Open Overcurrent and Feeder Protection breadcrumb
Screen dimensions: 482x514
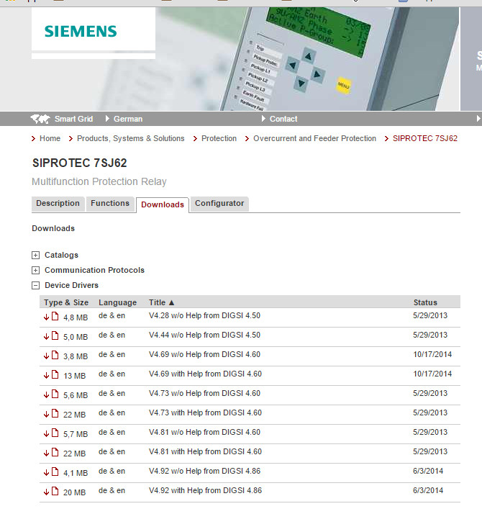[314, 138]
